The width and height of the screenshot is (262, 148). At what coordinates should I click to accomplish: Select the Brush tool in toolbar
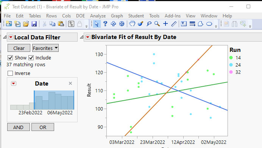point(140,24)
